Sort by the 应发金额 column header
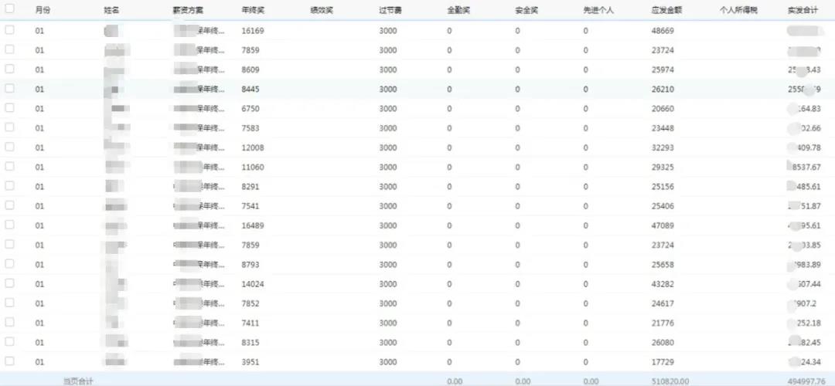 tap(666, 10)
